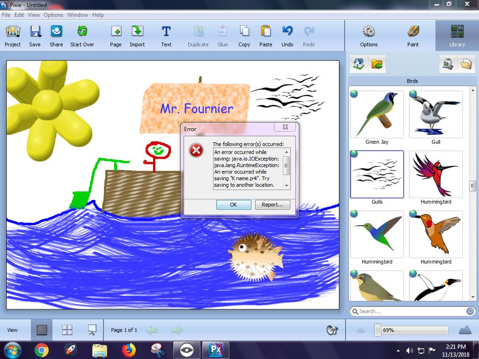Open the File menu
This screenshot has height=359, width=479.
6,15
